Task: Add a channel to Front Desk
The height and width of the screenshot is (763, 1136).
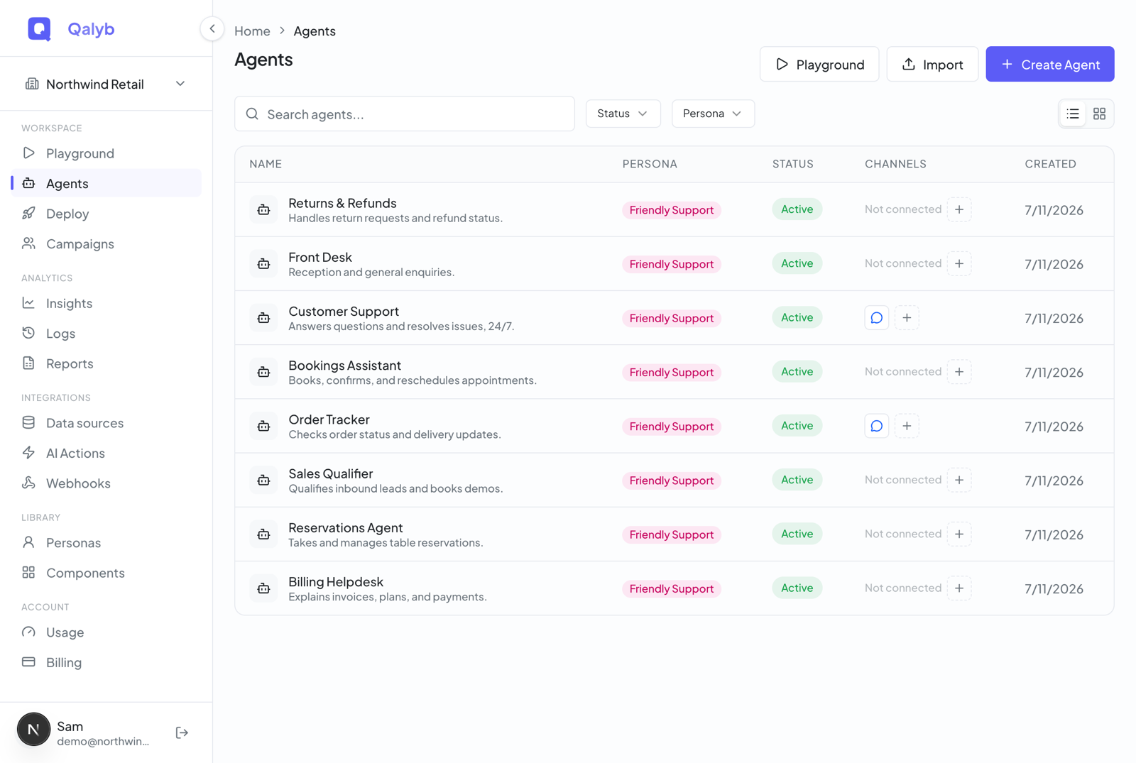Action: [959, 263]
